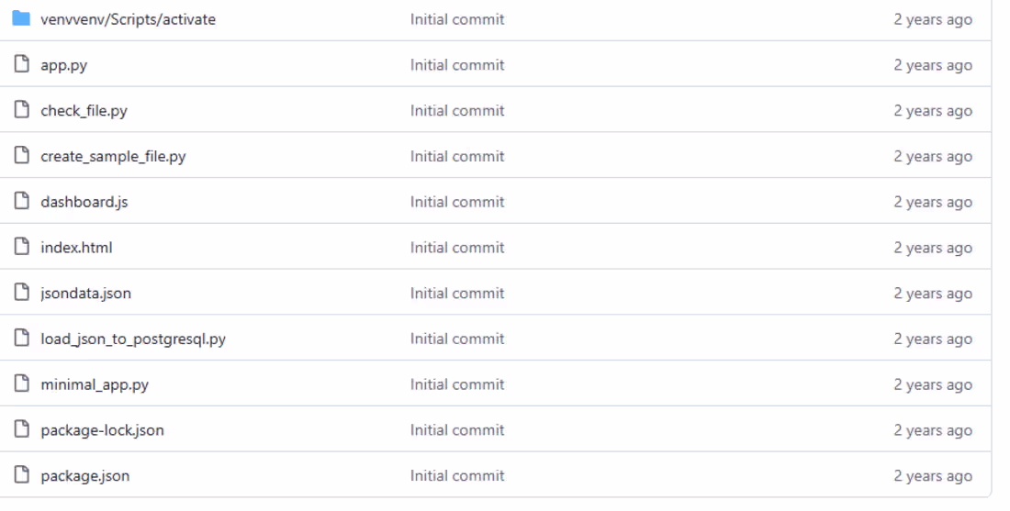
Task: Click the file icon beside dashboard.js
Action: click(22, 202)
